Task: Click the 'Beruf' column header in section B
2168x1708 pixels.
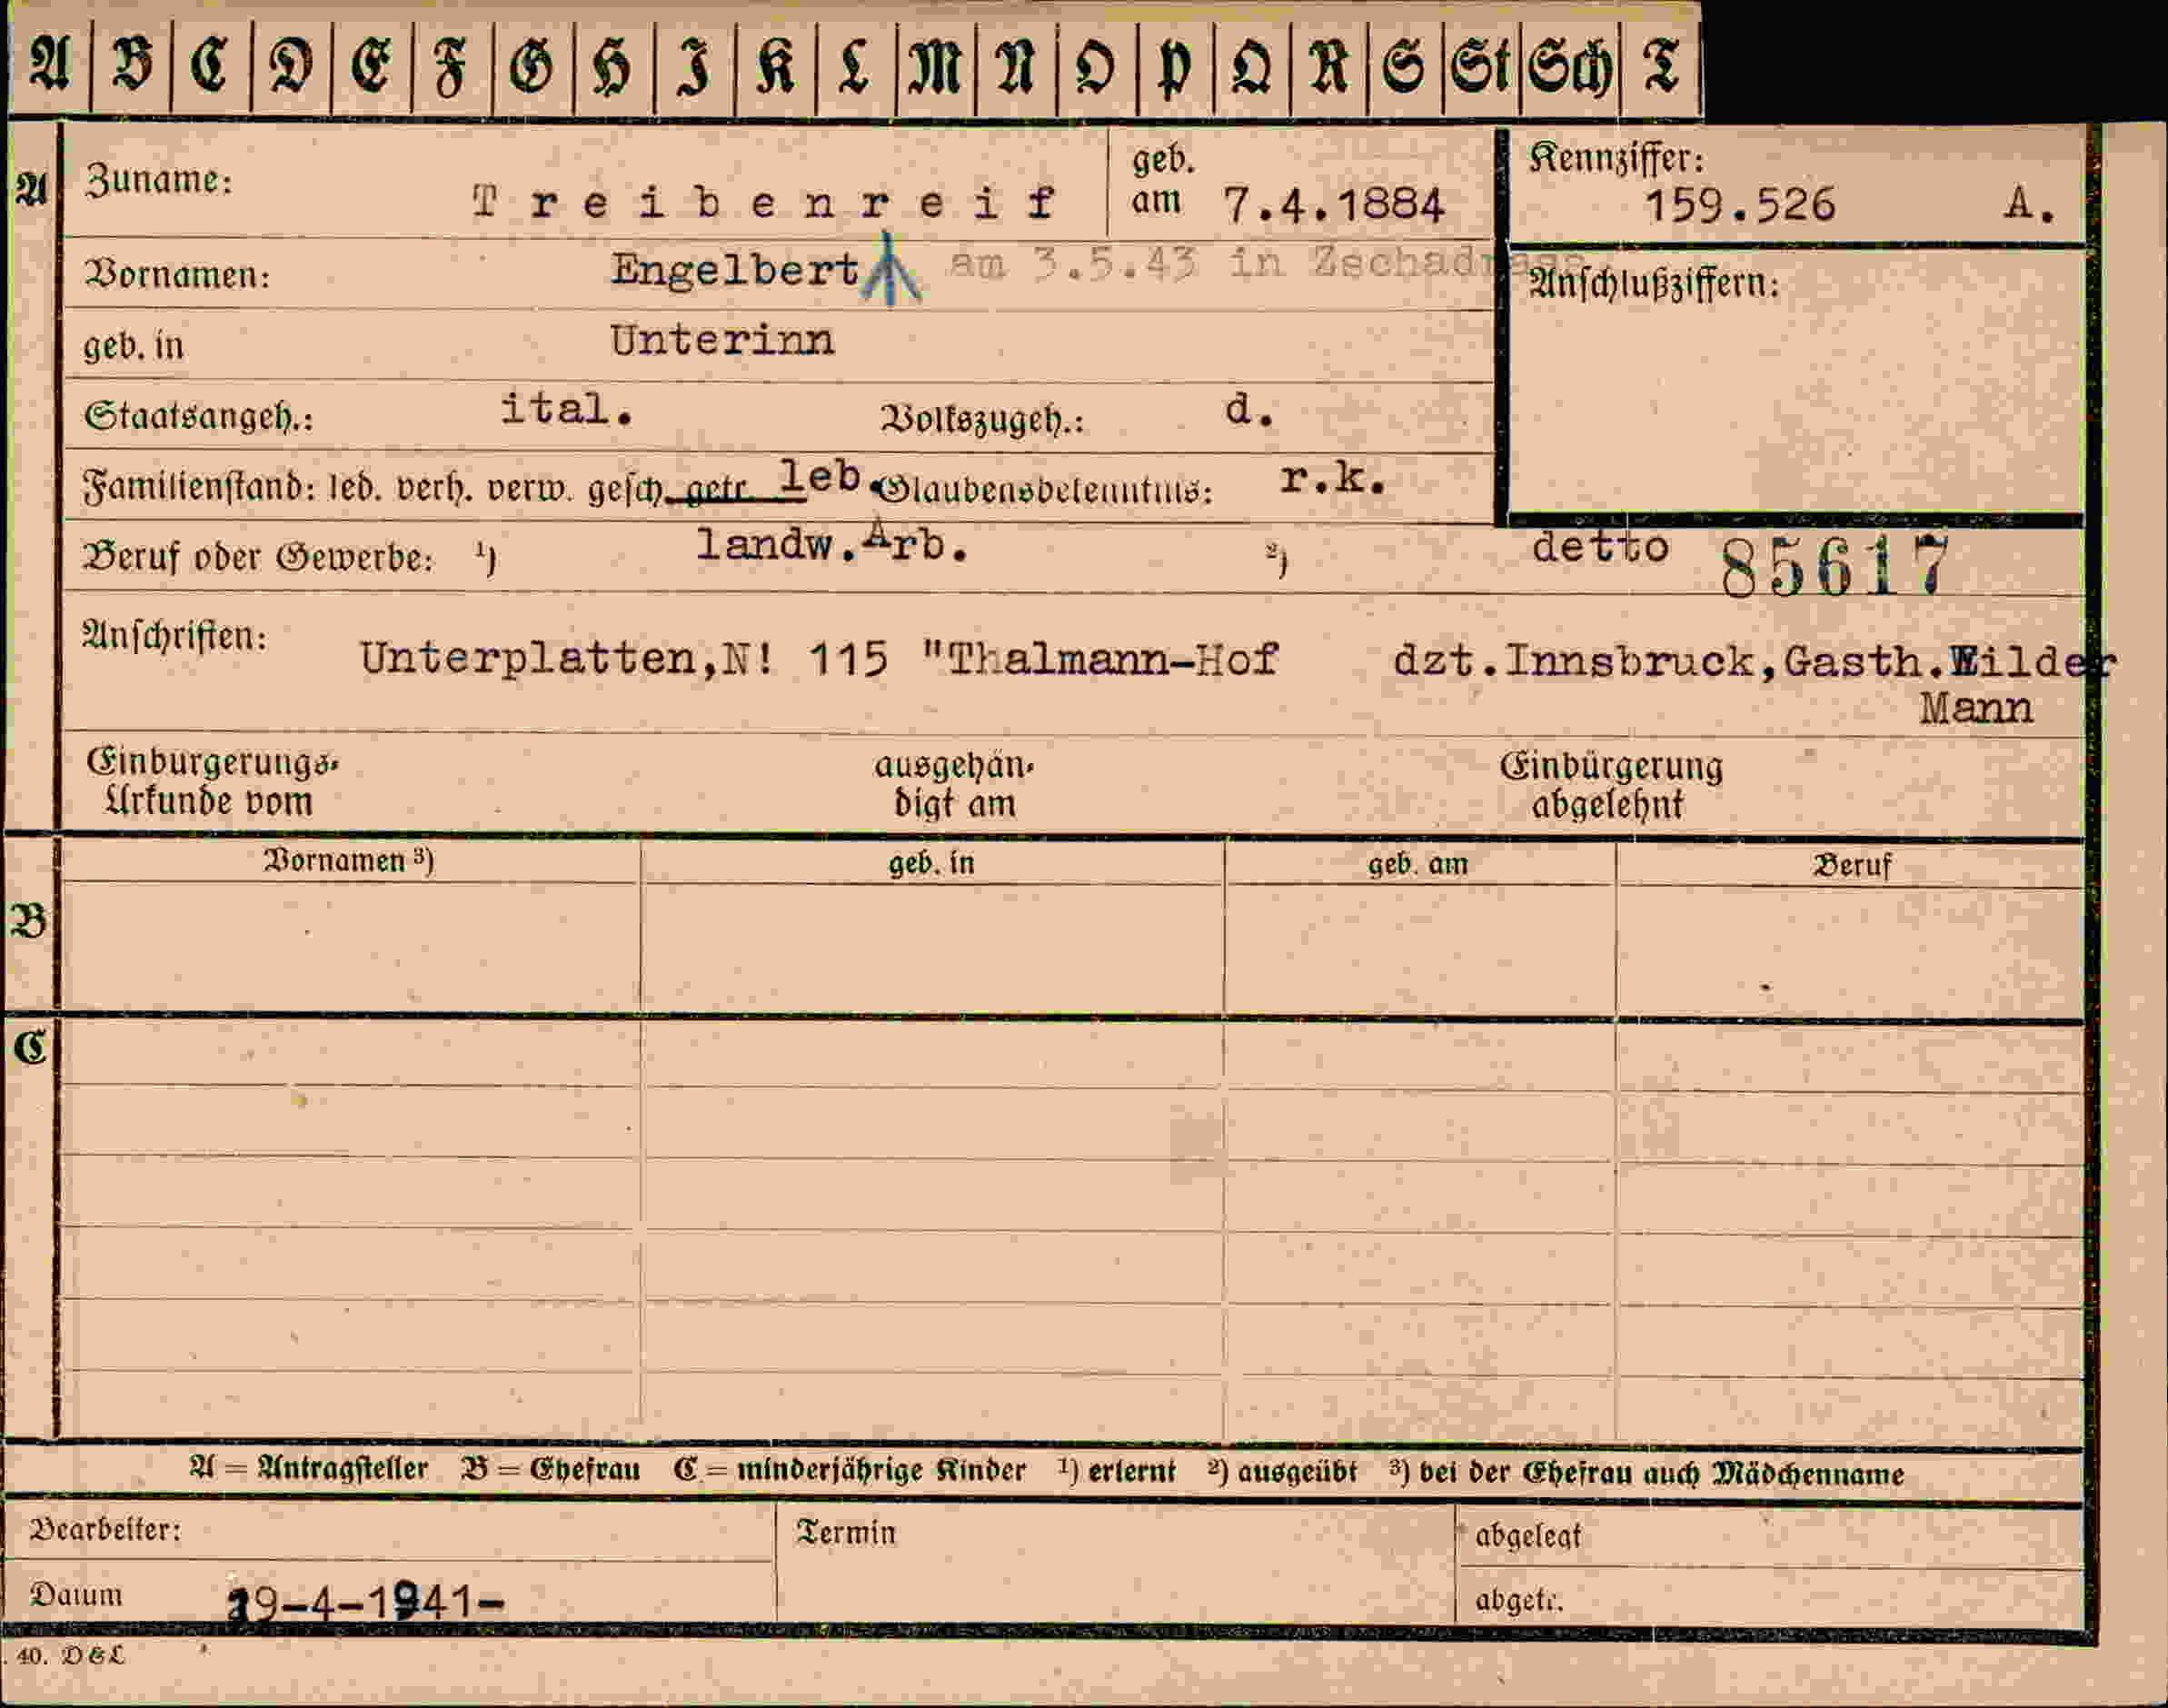Action: (x=1852, y=866)
